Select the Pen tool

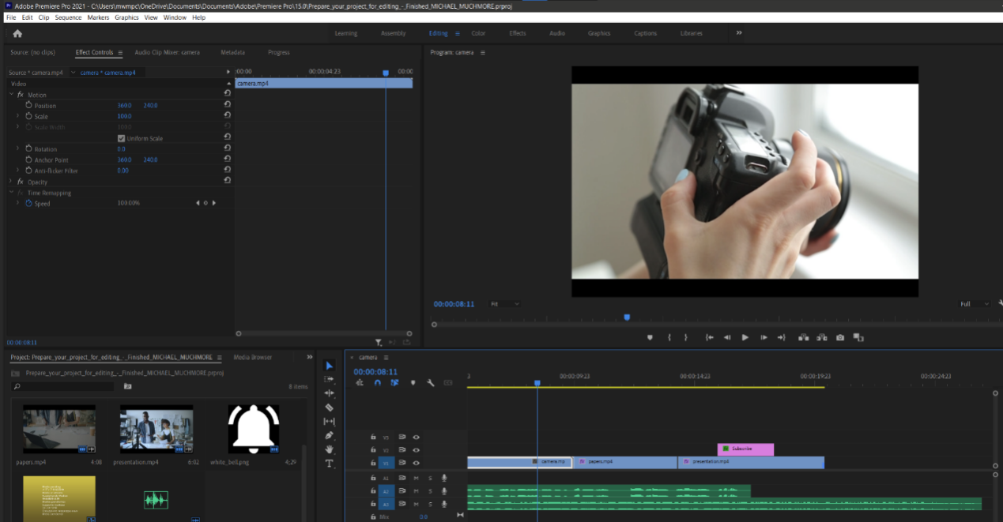tap(330, 436)
